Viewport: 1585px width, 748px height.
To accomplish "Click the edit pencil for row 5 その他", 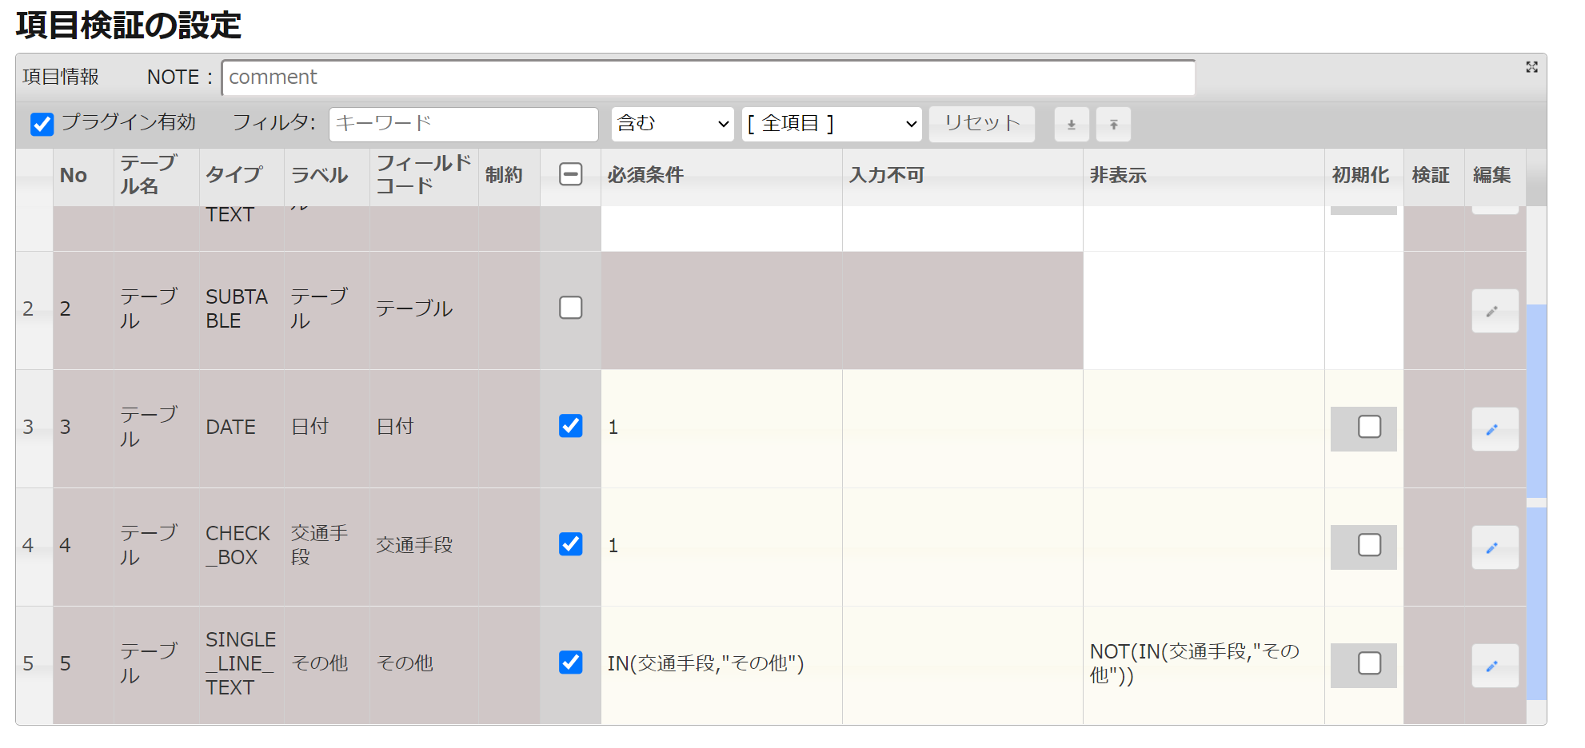I will point(1495,666).
